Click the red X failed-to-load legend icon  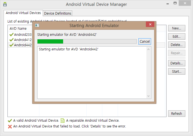point(10,127)
